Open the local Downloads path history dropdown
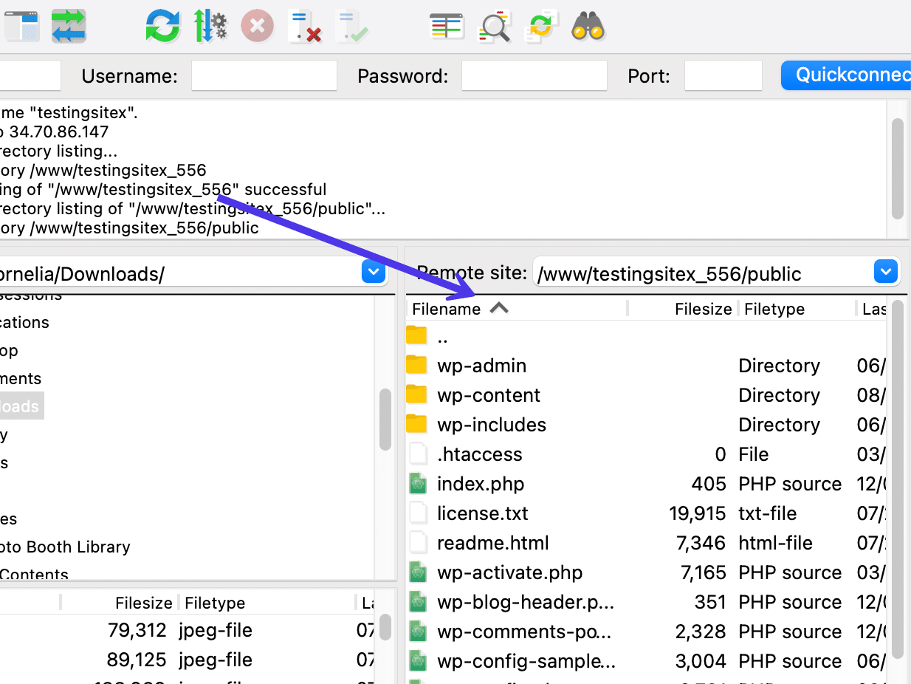 click(374, 272)
